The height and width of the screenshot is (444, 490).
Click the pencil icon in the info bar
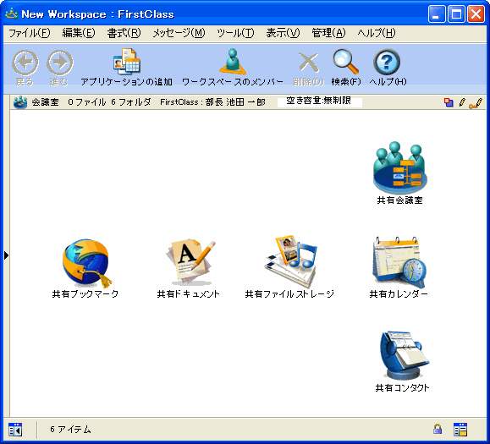coord(462,102)
